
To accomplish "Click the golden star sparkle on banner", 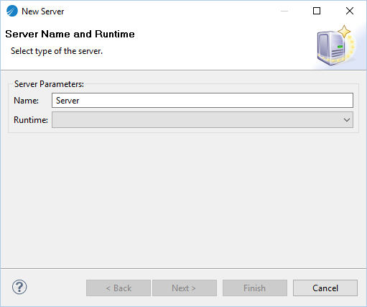I will coord(344,32).
